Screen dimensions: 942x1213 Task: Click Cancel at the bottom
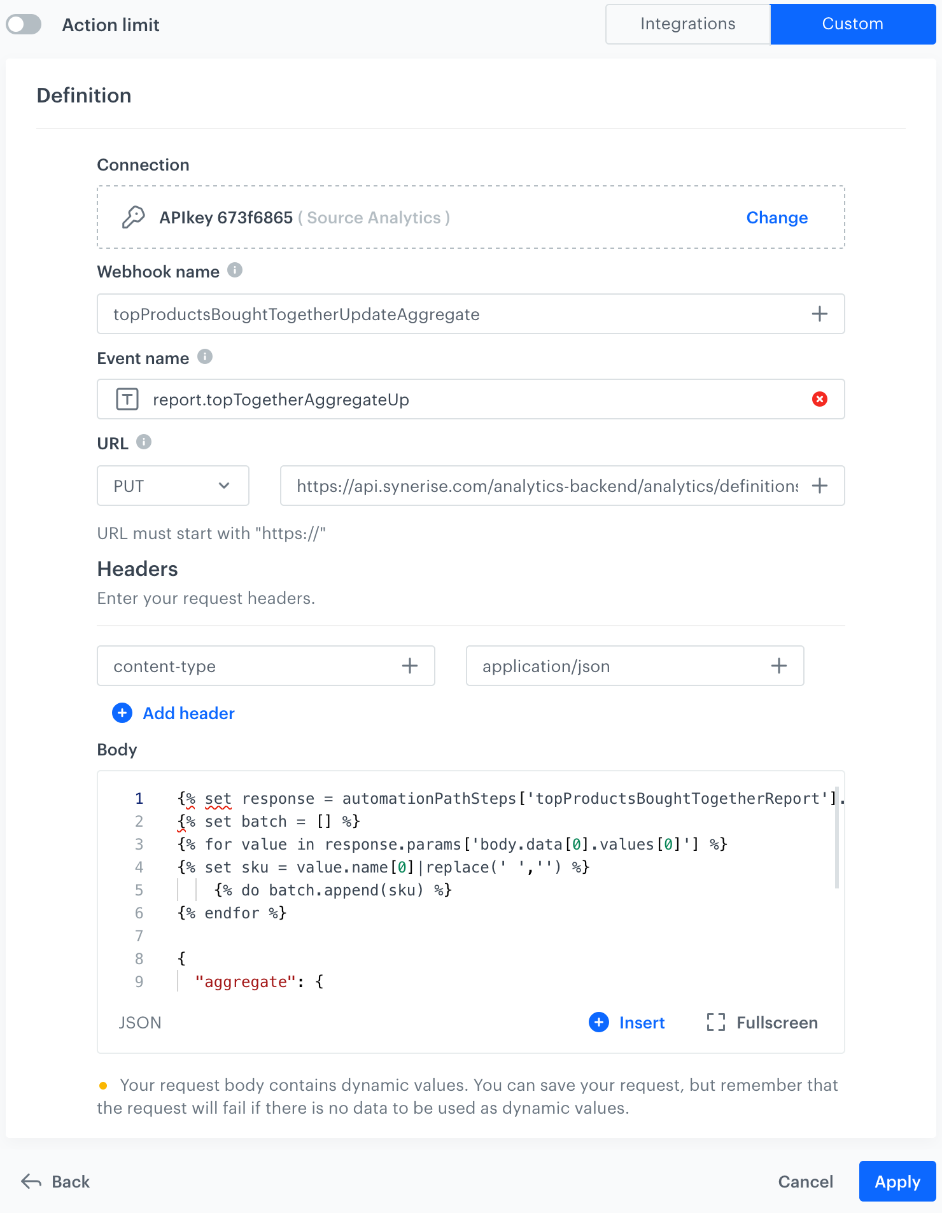coord(805,1182)
